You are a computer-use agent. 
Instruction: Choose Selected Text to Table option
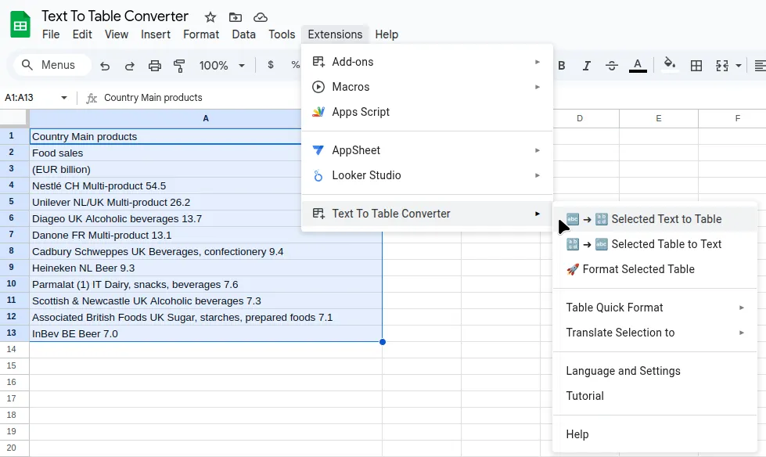(x=654, y=219)
